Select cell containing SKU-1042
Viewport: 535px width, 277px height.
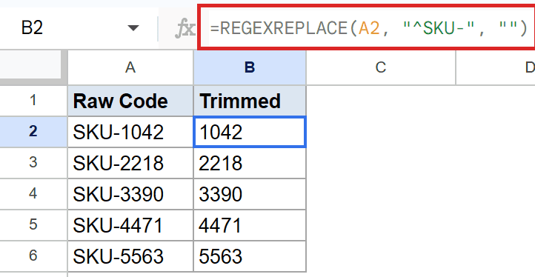click(130, 132)
